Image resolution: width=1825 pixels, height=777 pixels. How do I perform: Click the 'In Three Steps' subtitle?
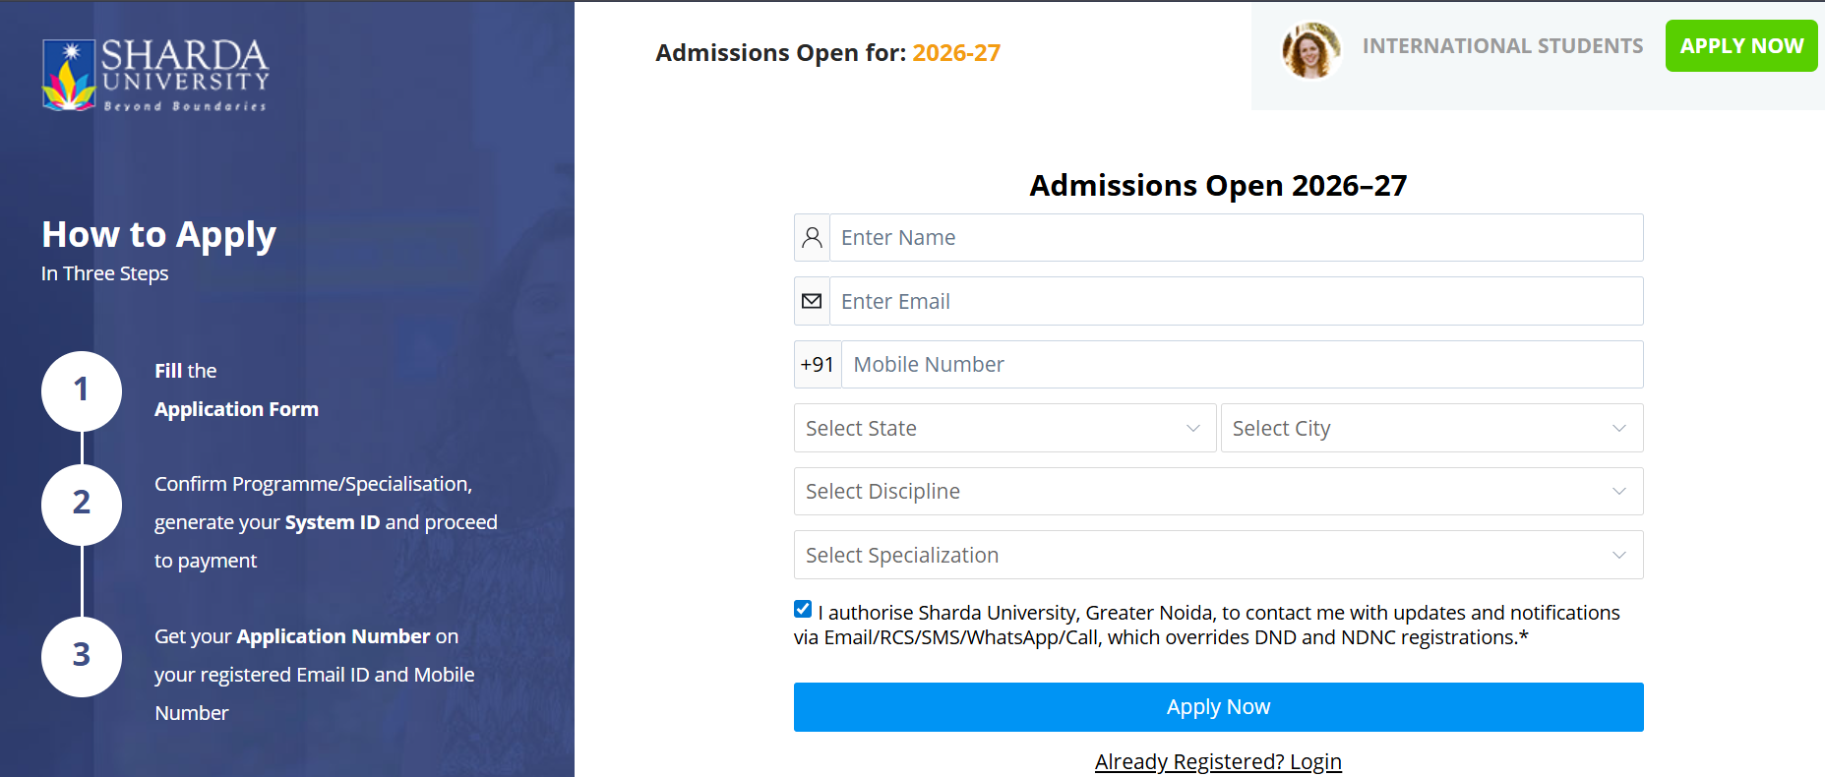(x=105, y=273)
